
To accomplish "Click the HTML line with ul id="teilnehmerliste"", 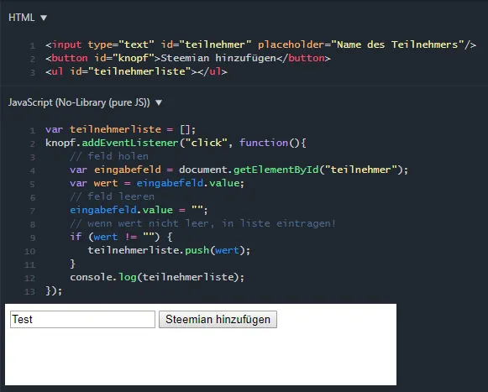I will click(136, 71).
